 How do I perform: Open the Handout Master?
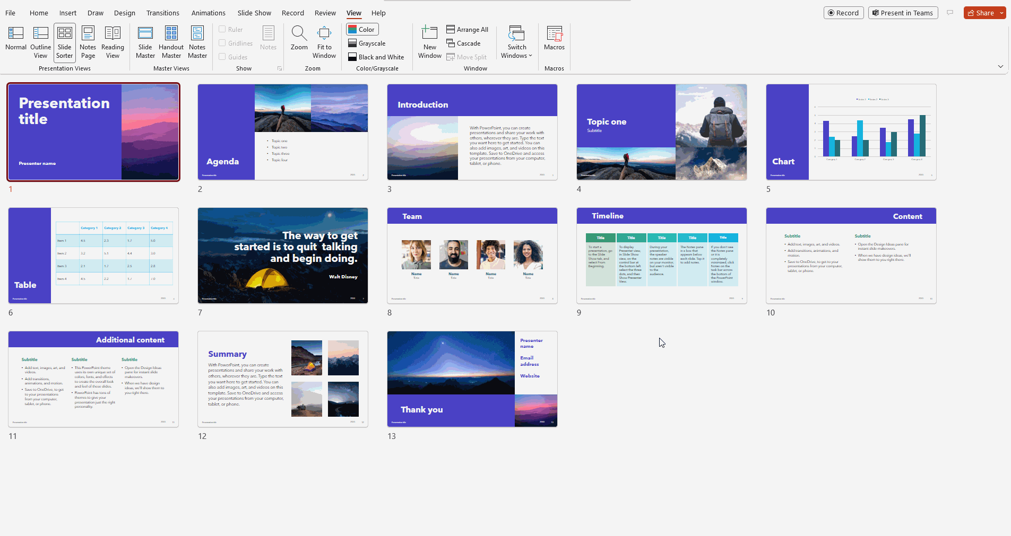[x=171, y=42]
